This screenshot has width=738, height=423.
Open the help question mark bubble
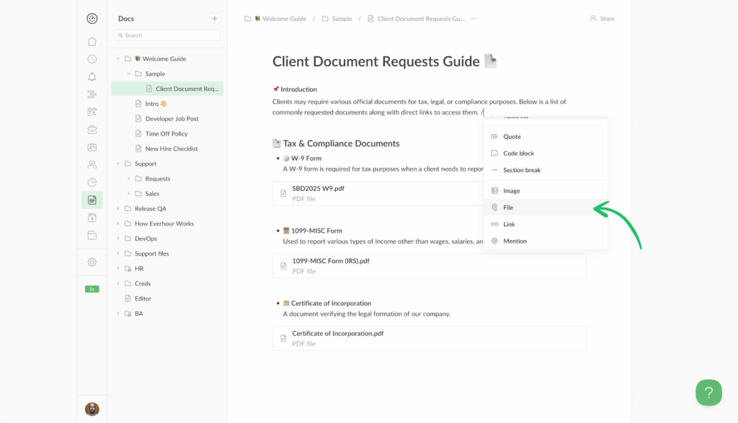pyautogui.click(x=708, y=392)
